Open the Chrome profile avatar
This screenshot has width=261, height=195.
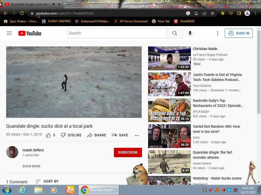247,13
